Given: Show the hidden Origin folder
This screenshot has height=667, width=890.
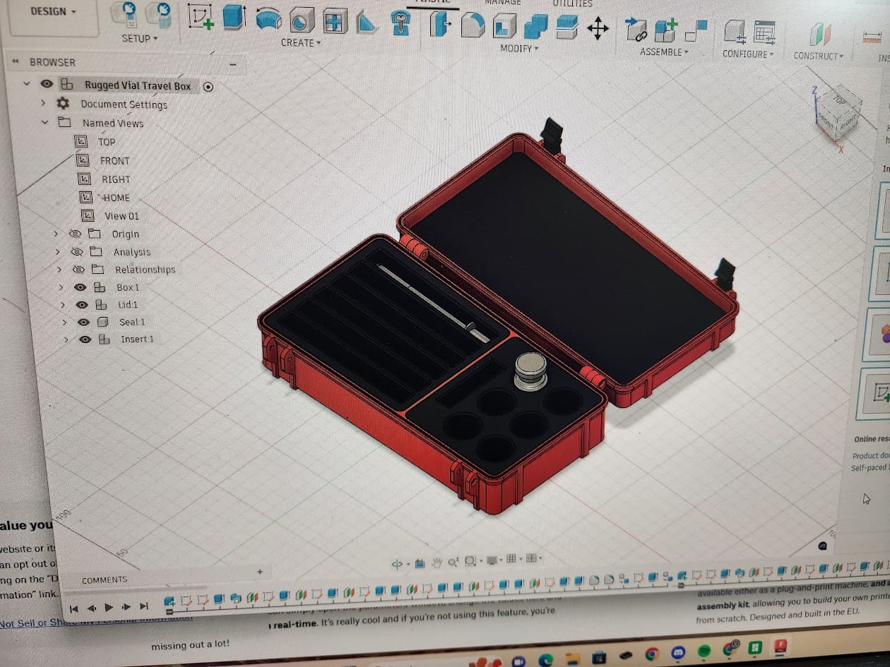Looking at the screenshot, I should 76,234.
